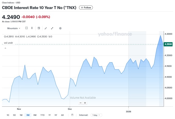Expand chart to full screen
Screen dimensions: 175x119
point(52,28)
